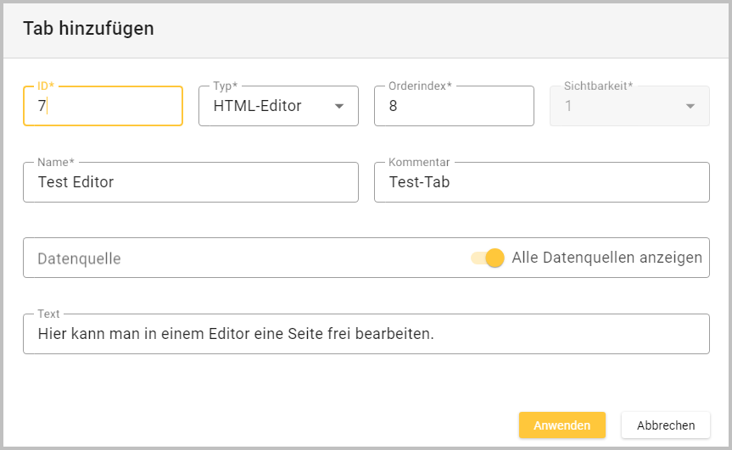The image size is (732, 450).
Task: Click into the Kommentar field 'Test-Tab'
Action: click(541, 182)
